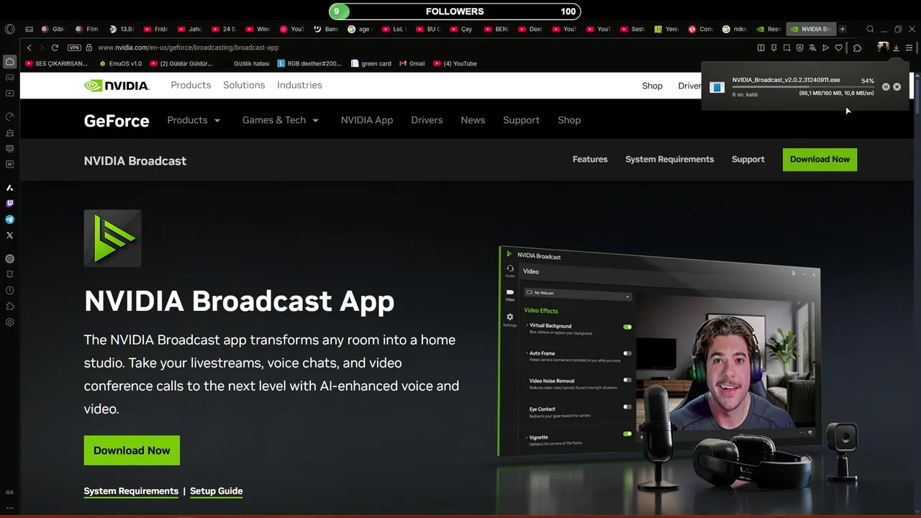Viewport: 921px width, 518px height.
Task: Expand Games & Tech dropdown
Action: tap(281, 120)
